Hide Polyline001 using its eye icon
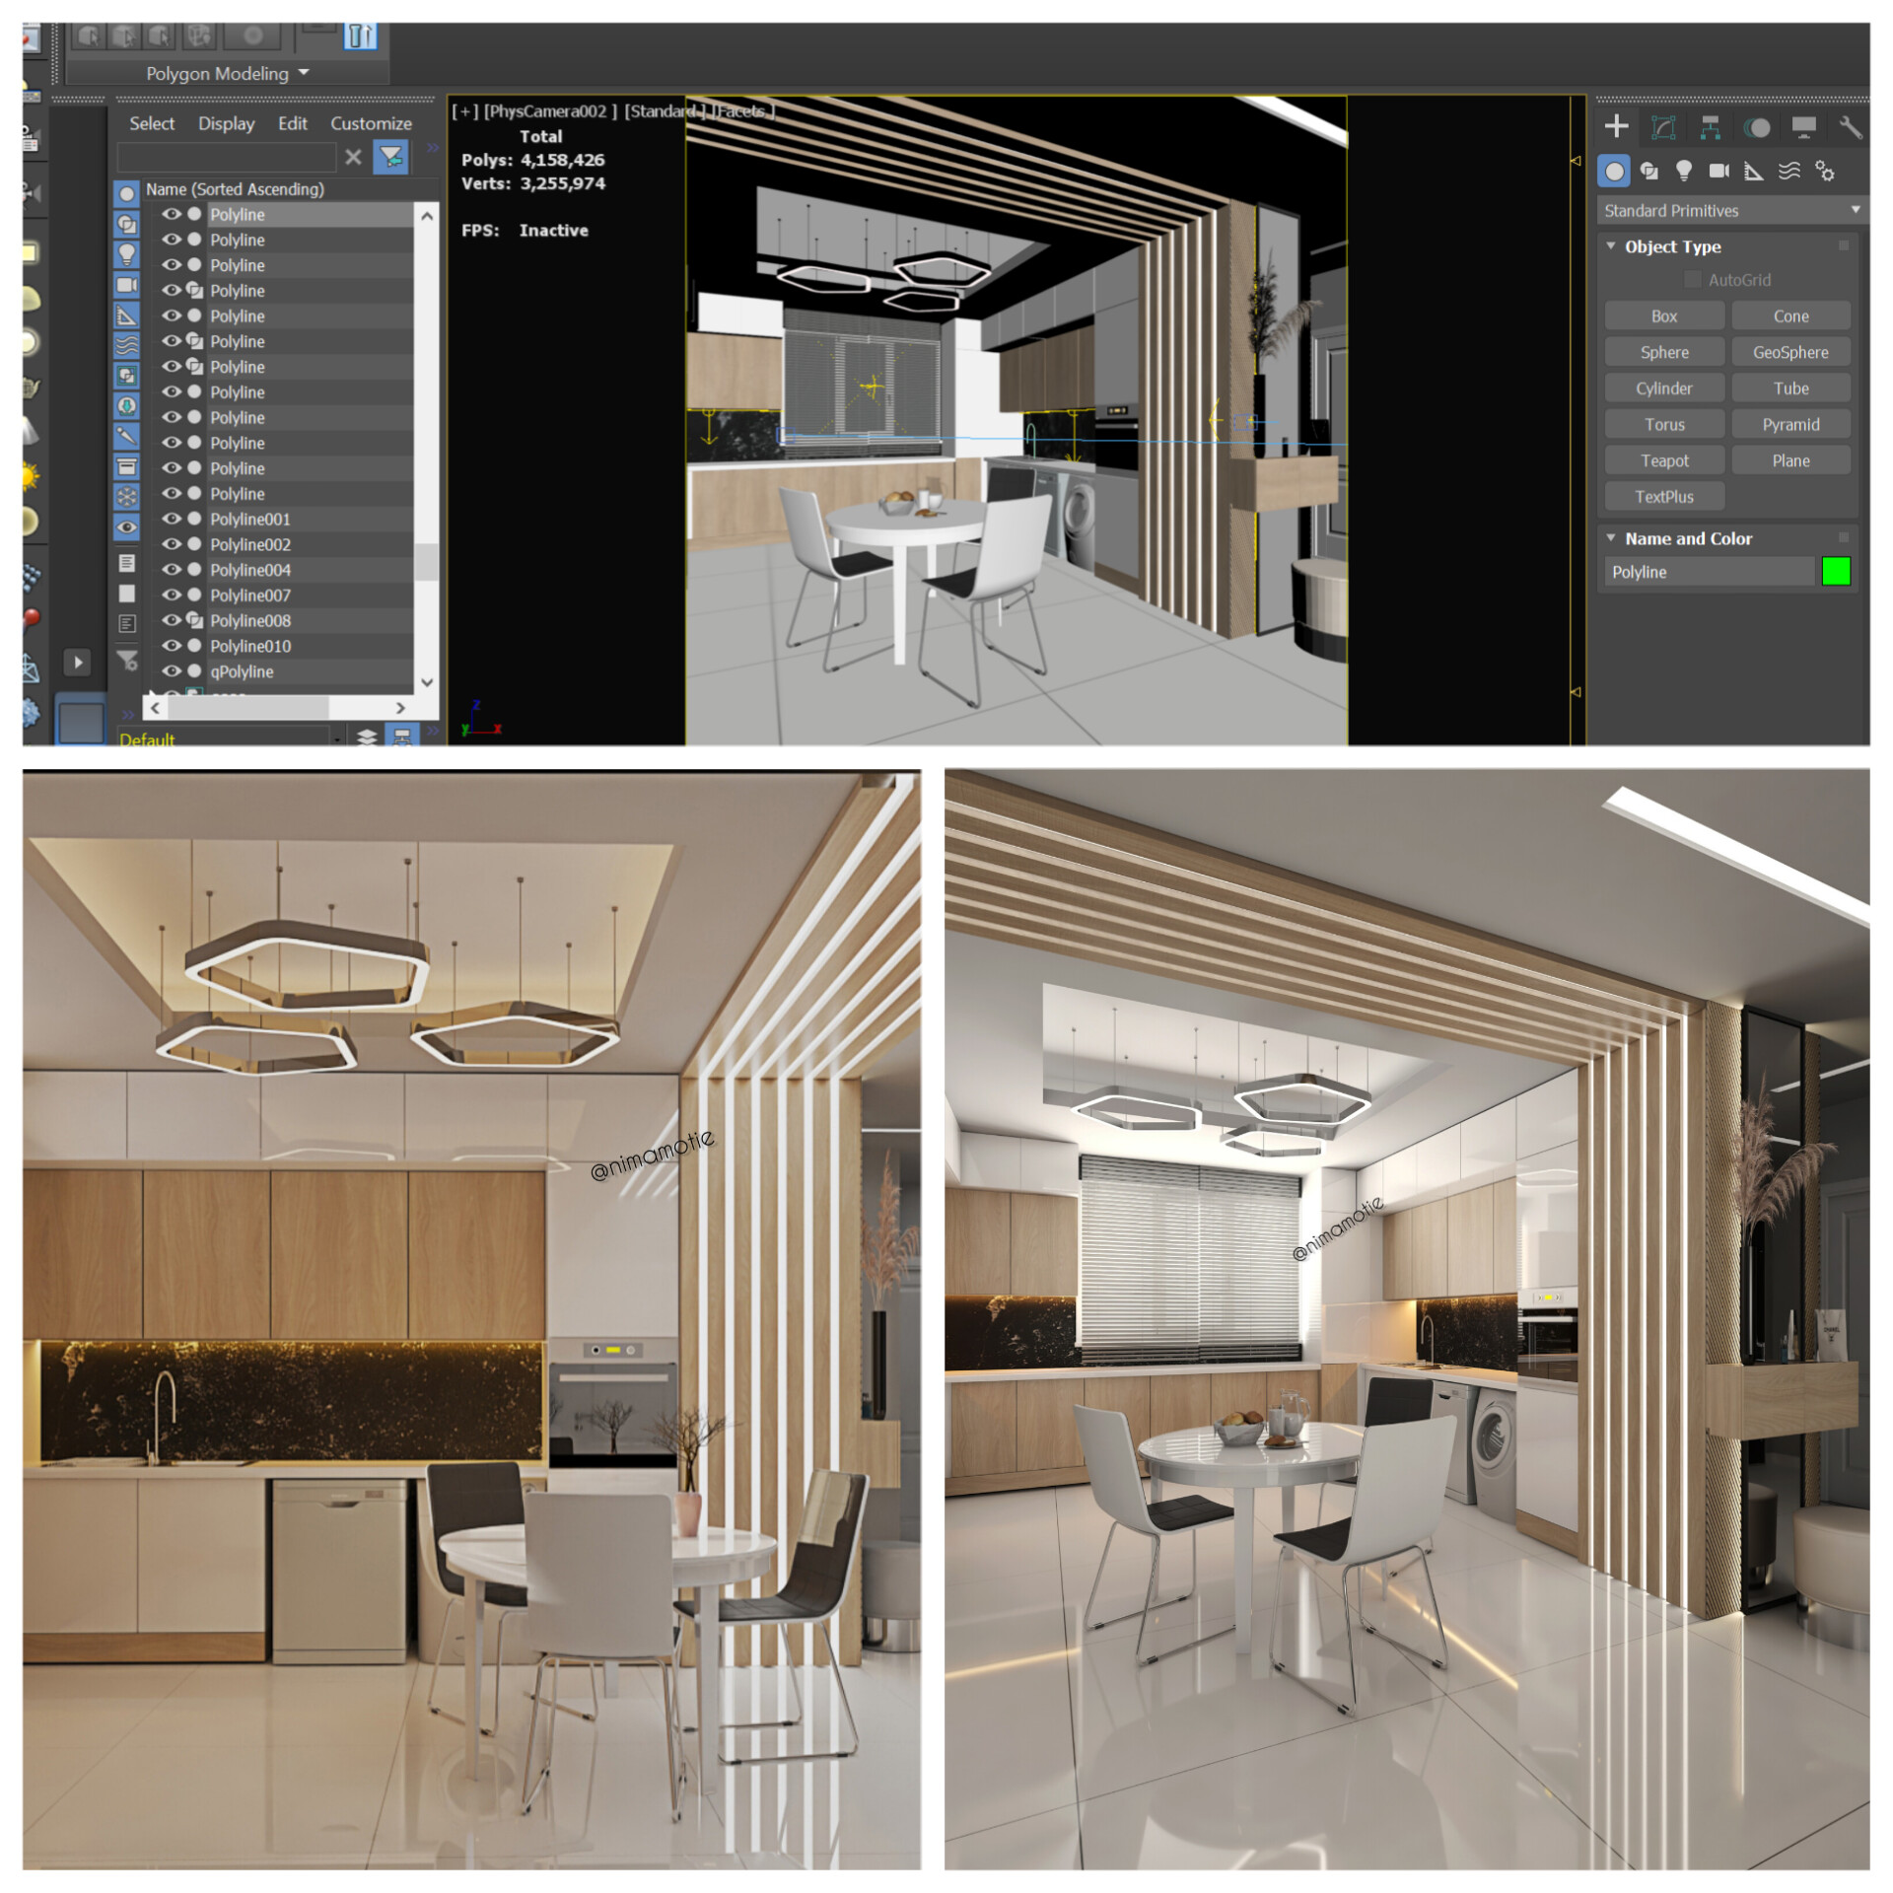1893x1893 pixels. tap(172, 519)
